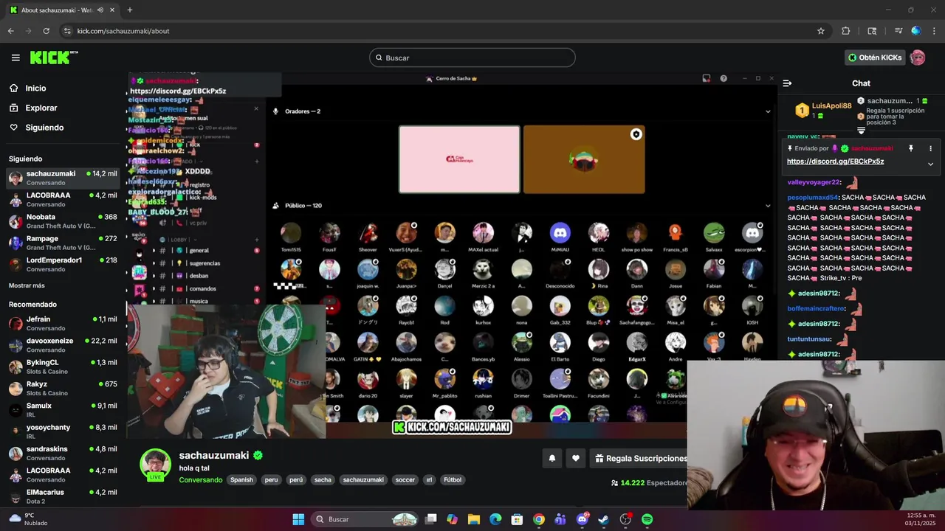Screen dimensions: 945x531
Task: Open the Chrome three-dot menu
Action: (934, 31)
